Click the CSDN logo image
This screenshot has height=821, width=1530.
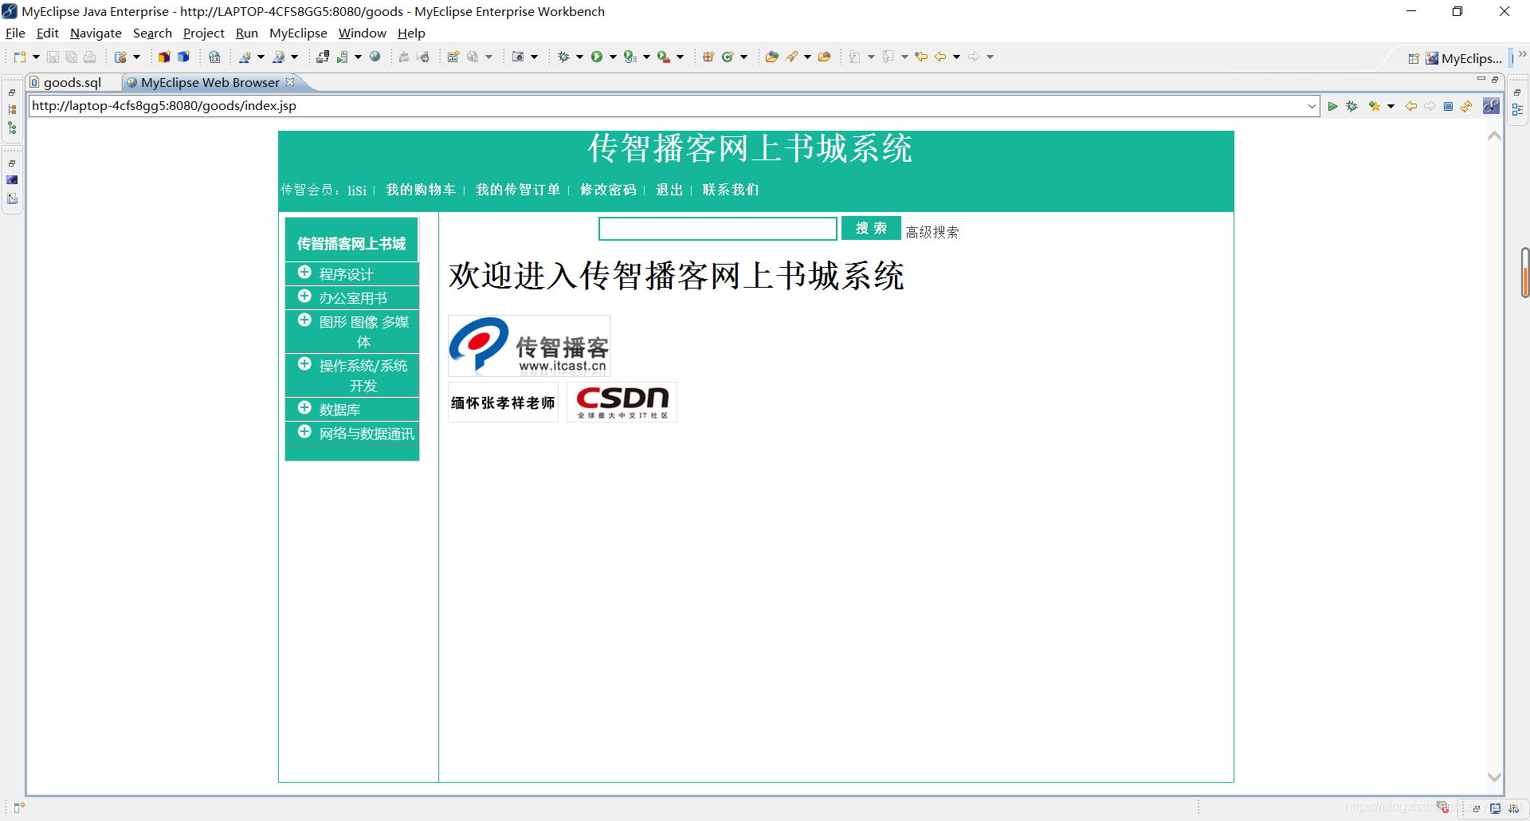[x=622, y=403]
